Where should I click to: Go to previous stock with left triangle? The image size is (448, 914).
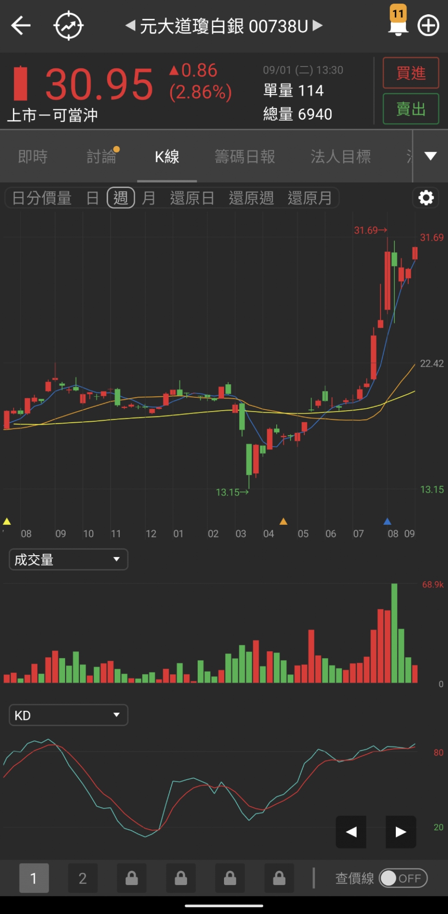click(130, 26)
